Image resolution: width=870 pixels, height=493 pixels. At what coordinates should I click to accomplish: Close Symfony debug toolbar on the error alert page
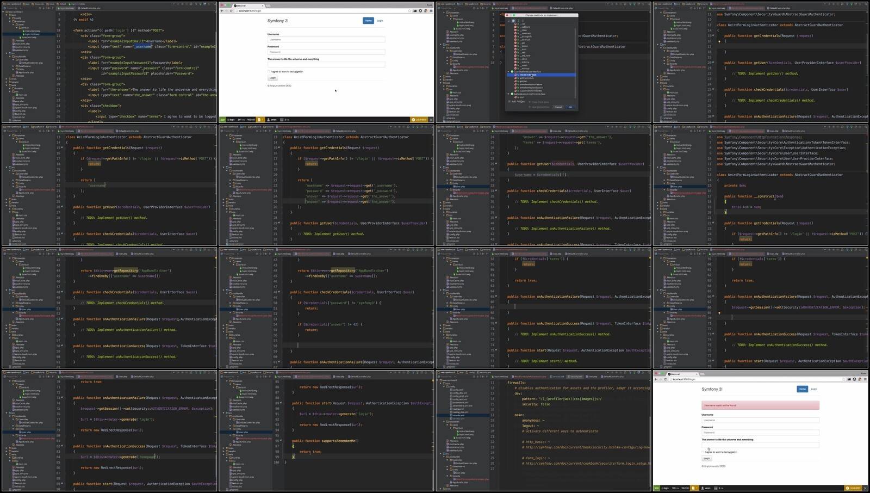(865, 488)
